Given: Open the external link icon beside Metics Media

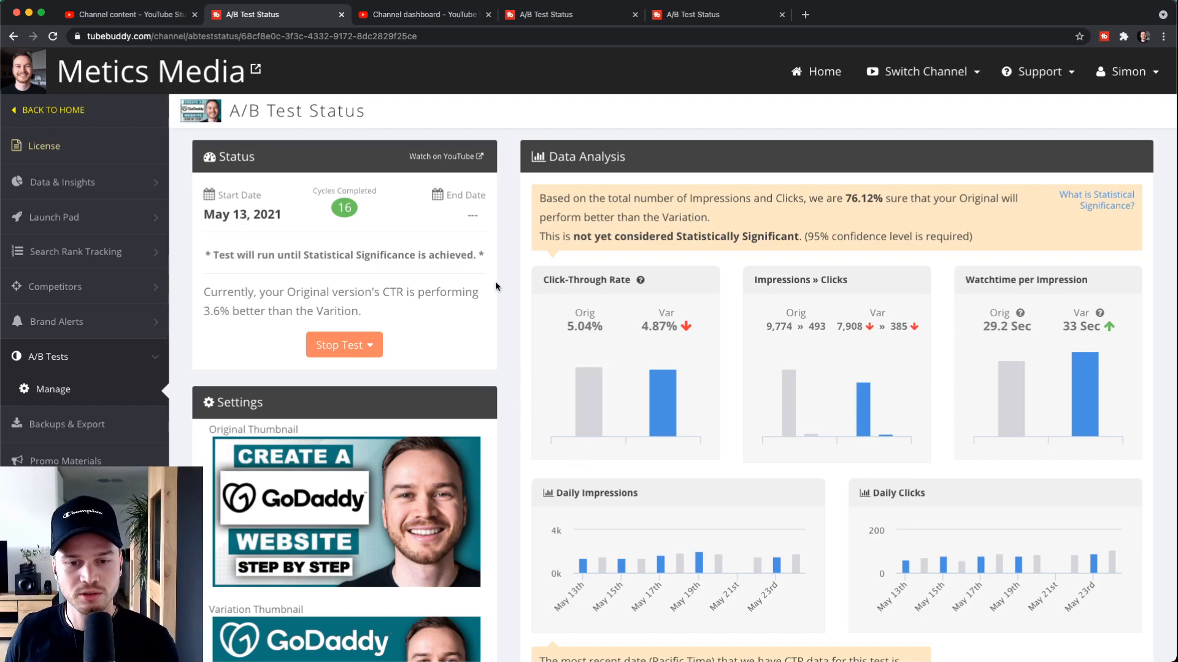Looking at the screenshot, I should pyautogui.click(x=256, y=69).
